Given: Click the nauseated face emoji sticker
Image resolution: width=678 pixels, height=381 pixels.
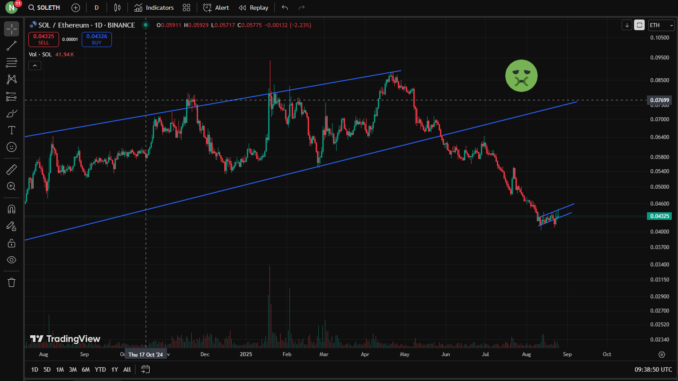Looking at the screenshot, I should 521,76.
